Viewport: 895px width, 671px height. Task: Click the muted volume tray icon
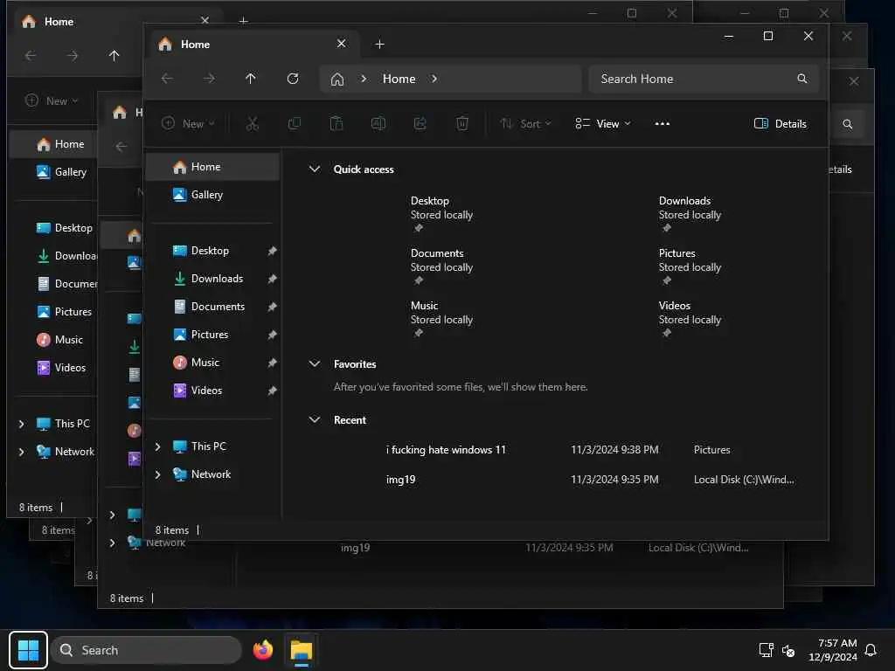pos(789,650)
